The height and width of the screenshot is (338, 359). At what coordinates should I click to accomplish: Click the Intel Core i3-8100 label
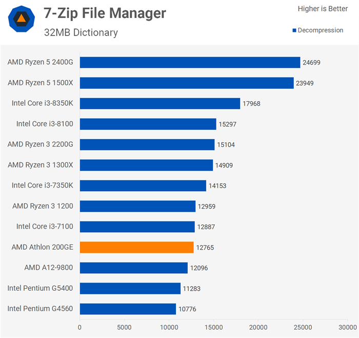click(45, 124)
